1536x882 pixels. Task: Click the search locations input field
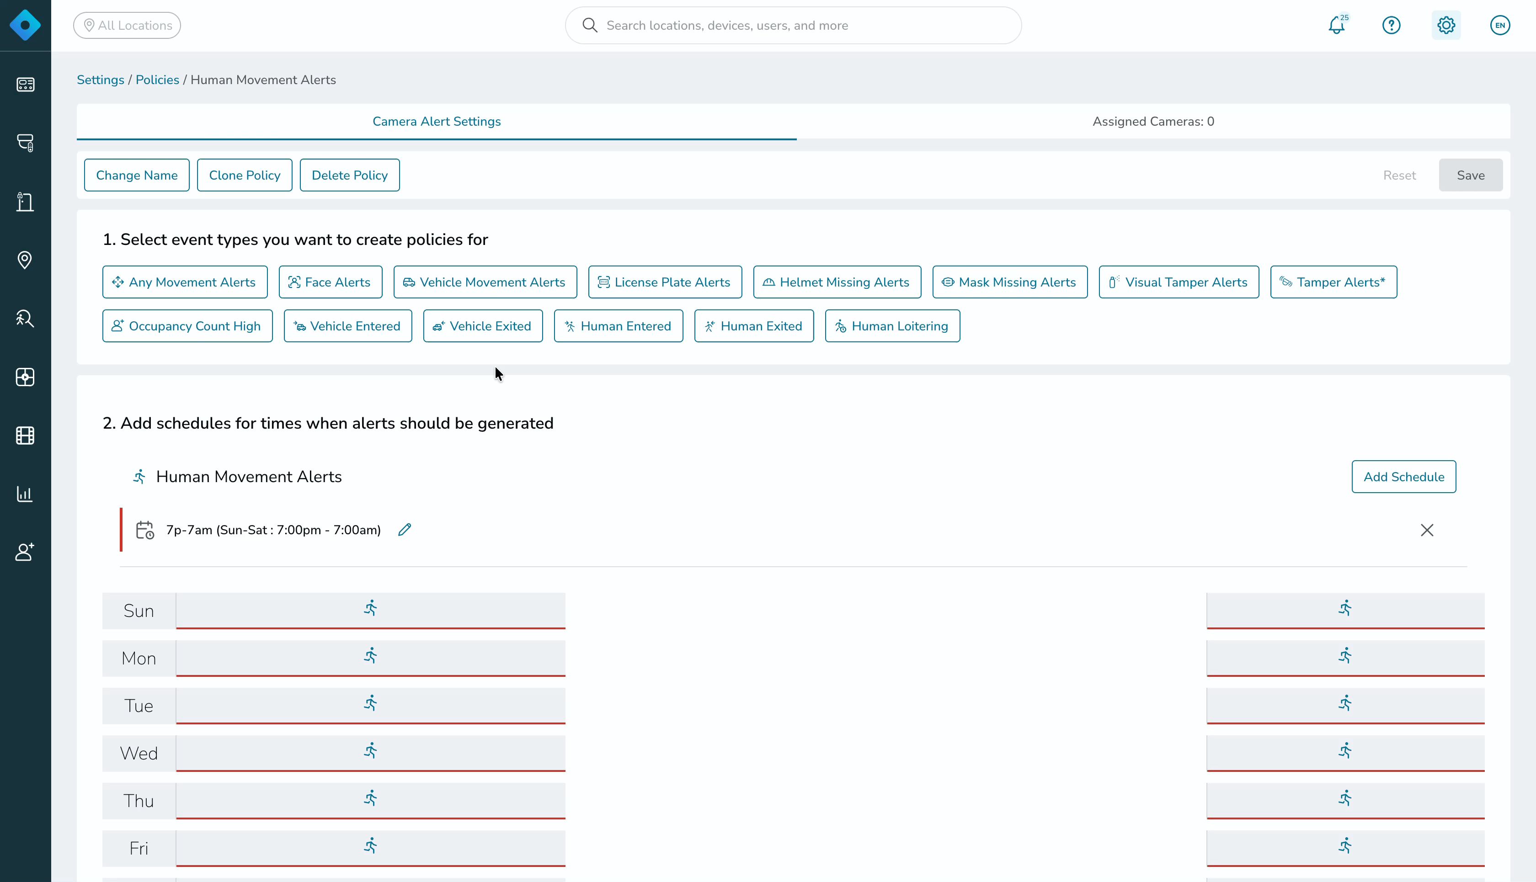coord(793,26)
